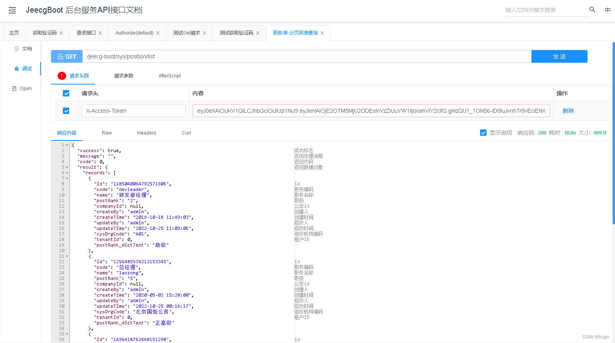
Task: Click 删除 to remove the header row
Action: [568, 110]
